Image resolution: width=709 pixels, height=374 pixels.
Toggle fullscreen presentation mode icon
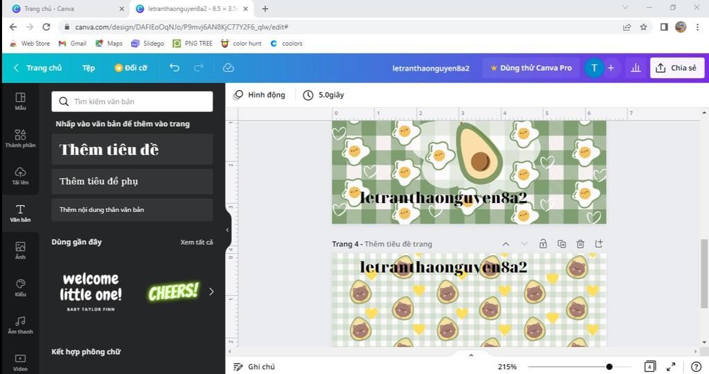pos(671,367)
